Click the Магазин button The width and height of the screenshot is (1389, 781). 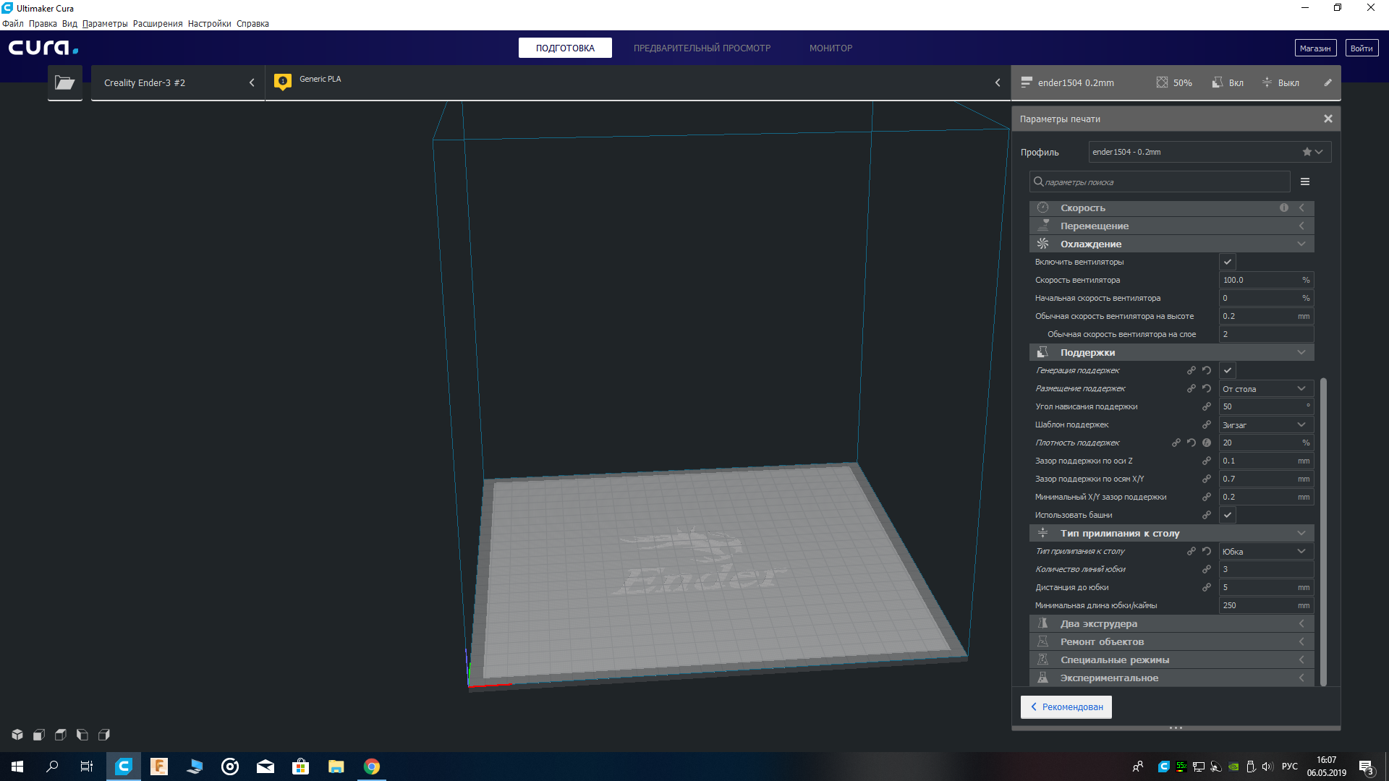coord(1315,48)
